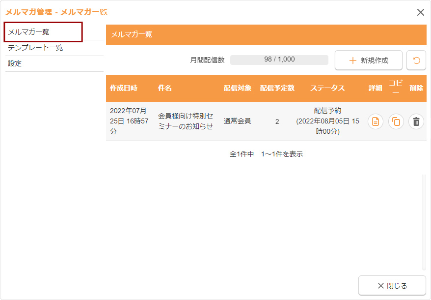Click the 配信予定数 column header

point(277,88)
